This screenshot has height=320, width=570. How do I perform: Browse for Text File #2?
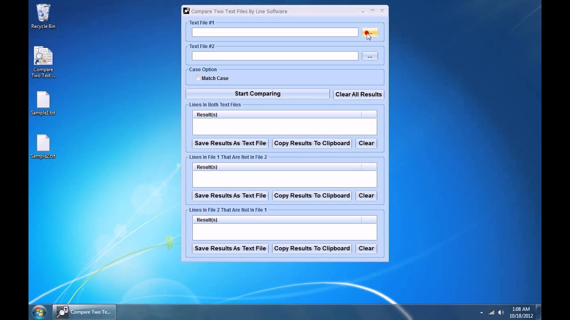(370, 56)
